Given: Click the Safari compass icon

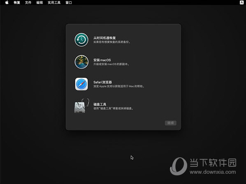Looking at the screenshot, I should (81, 84).
